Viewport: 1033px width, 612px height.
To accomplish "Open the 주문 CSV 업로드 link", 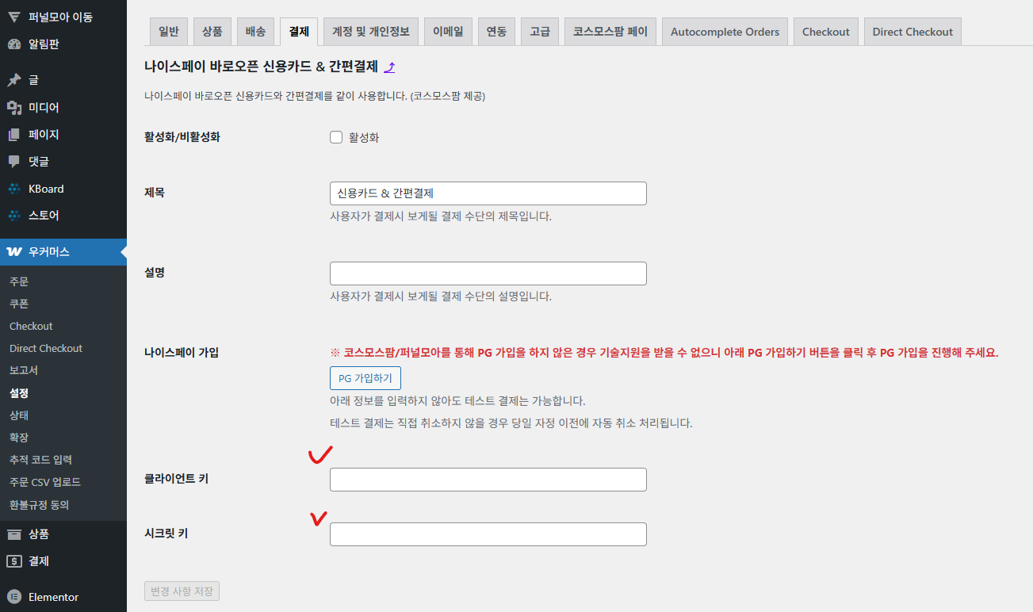I will (x=45, y=482).
